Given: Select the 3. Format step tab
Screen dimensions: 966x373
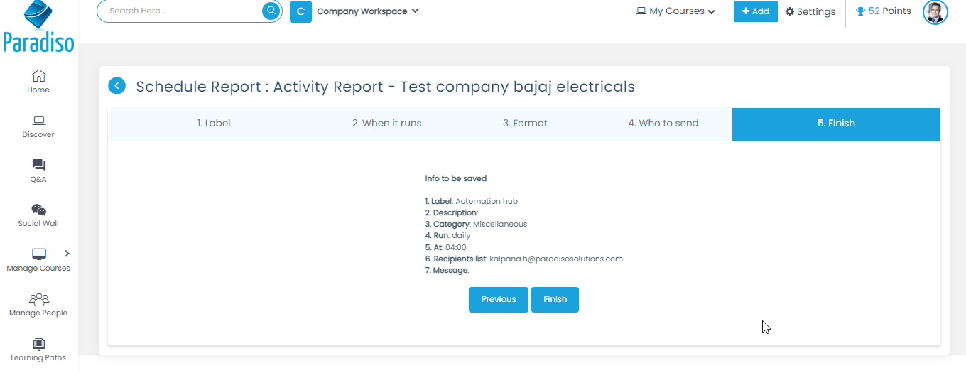Looking at the screenshot, I should [525, 124].
